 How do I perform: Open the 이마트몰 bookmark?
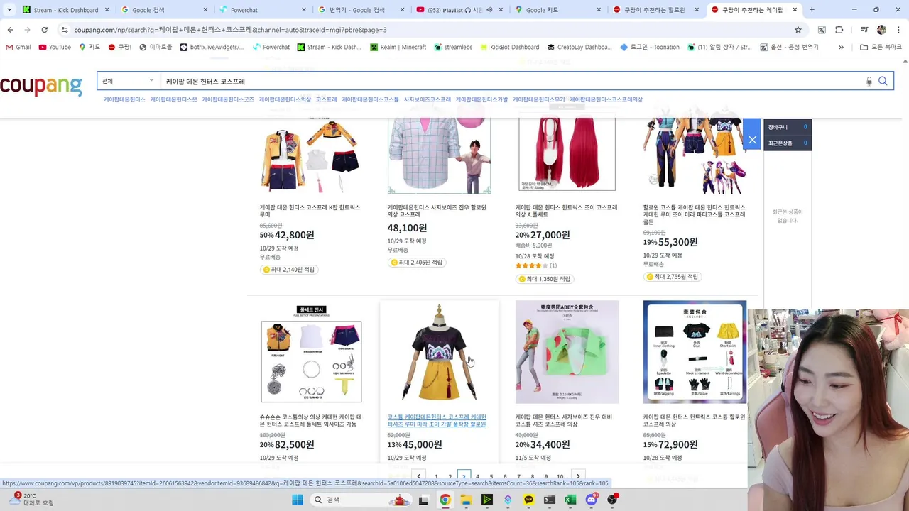coord(156,47)
